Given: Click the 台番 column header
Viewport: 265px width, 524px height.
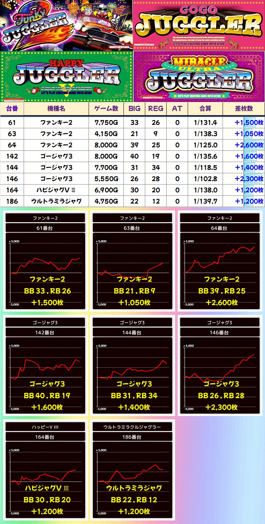Looking at the screenshot, I should click(x=12, y=109).
